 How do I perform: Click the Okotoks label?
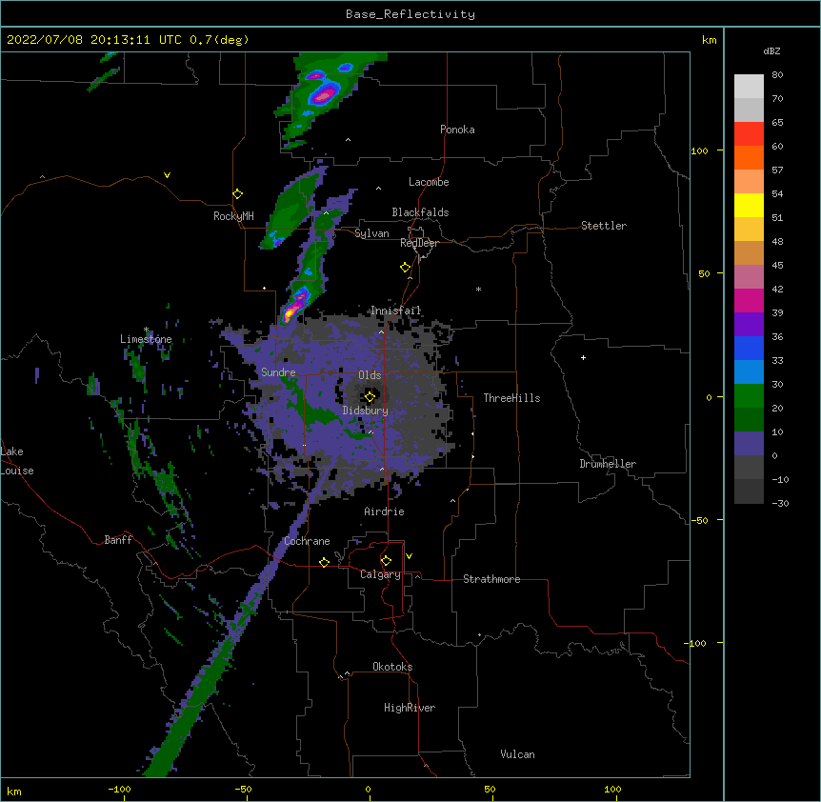(392, 667)
